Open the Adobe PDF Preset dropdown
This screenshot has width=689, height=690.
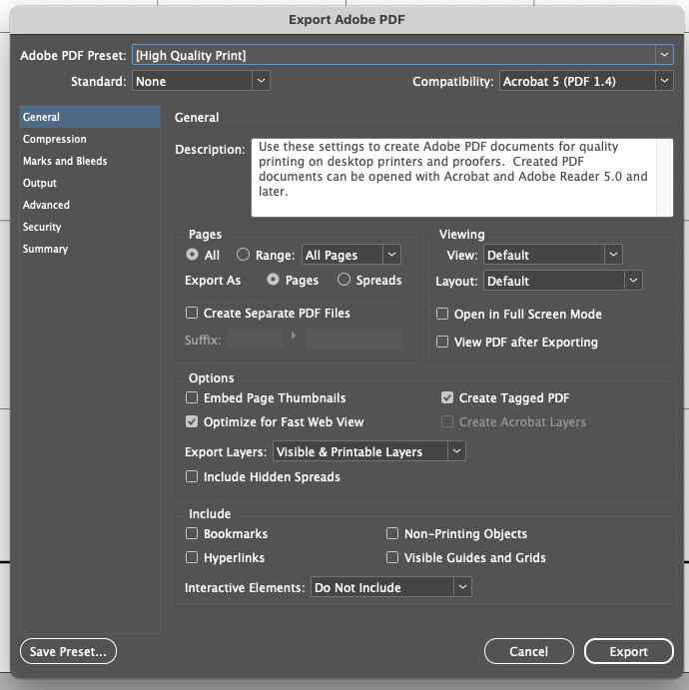coord(402,55)
